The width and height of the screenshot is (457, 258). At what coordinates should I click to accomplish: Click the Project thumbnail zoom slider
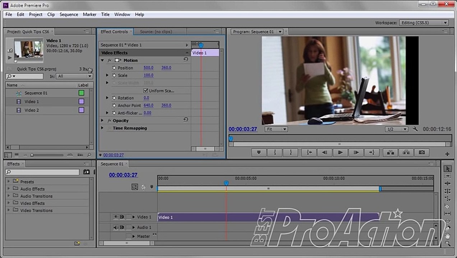coord(32,155)
